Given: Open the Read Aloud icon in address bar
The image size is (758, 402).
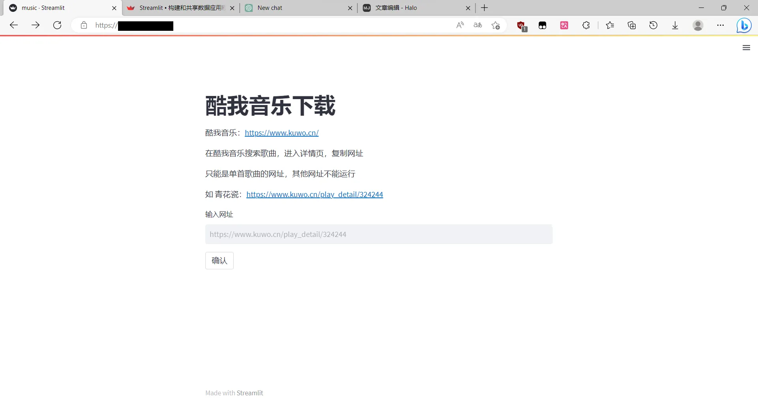Looking at the screenshot, I should (460, 25).
